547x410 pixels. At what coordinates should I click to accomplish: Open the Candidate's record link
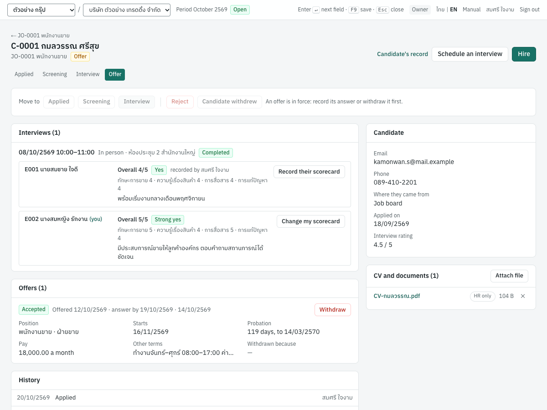(x=403, y=54)
